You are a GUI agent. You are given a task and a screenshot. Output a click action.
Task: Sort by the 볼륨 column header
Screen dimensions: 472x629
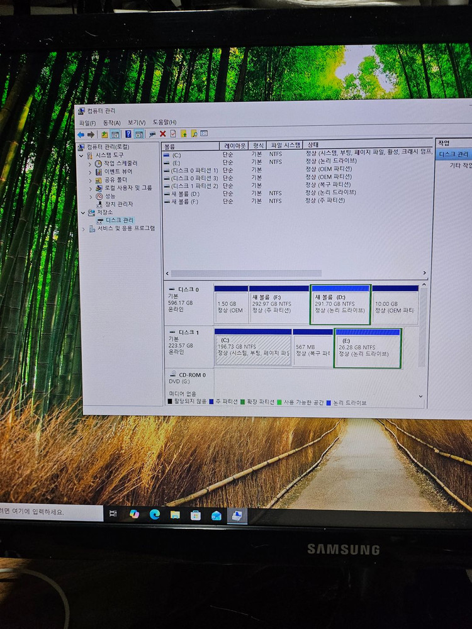191,147
